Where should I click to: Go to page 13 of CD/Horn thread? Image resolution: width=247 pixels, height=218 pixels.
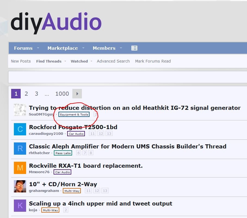coord(105,191)
